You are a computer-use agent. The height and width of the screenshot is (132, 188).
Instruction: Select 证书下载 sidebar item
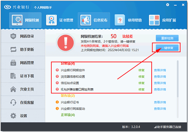click(23, 76)
